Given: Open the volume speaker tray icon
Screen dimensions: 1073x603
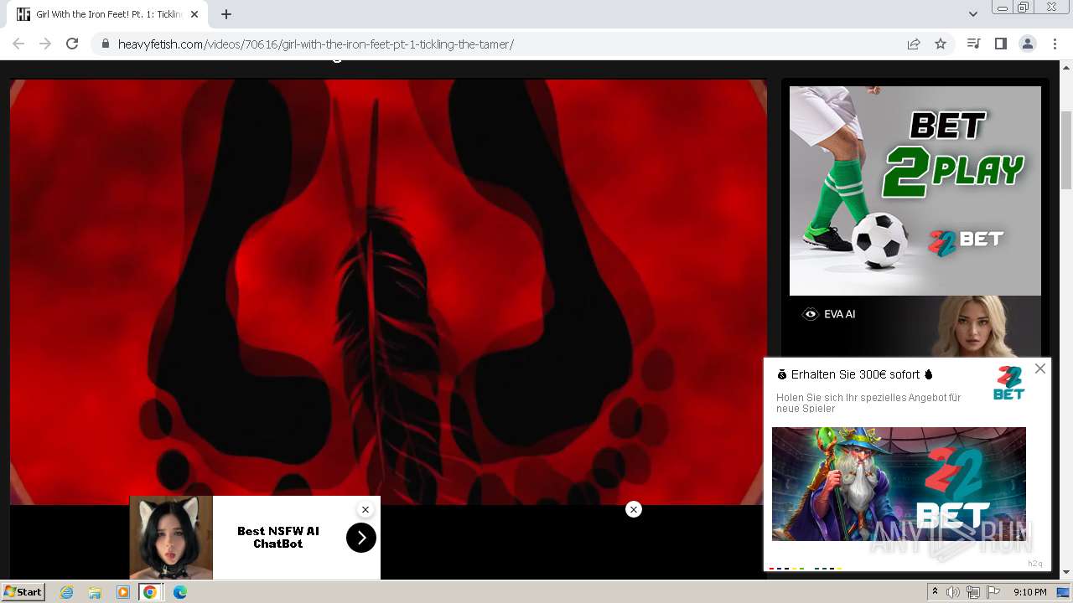Looking at the screenshot, I should [953, 592].
